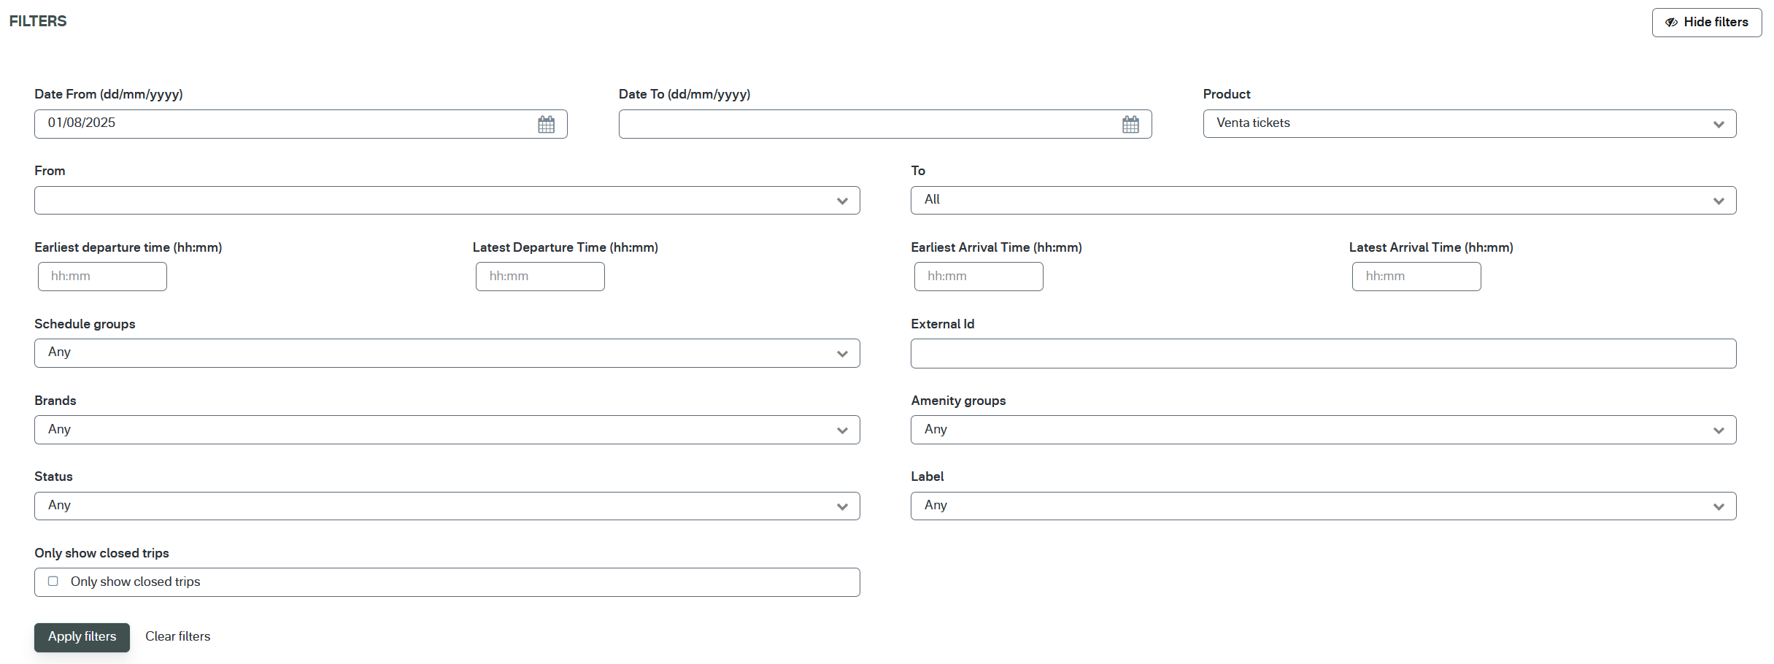This screenshot has width=1774, height=664.
Task: Click the Latest Arrival Time field
Action: tap(1416, 277)
